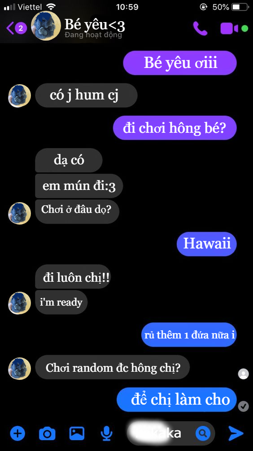Tap the microphone voice message icon

pyautogui.click(x=107, y=433)
